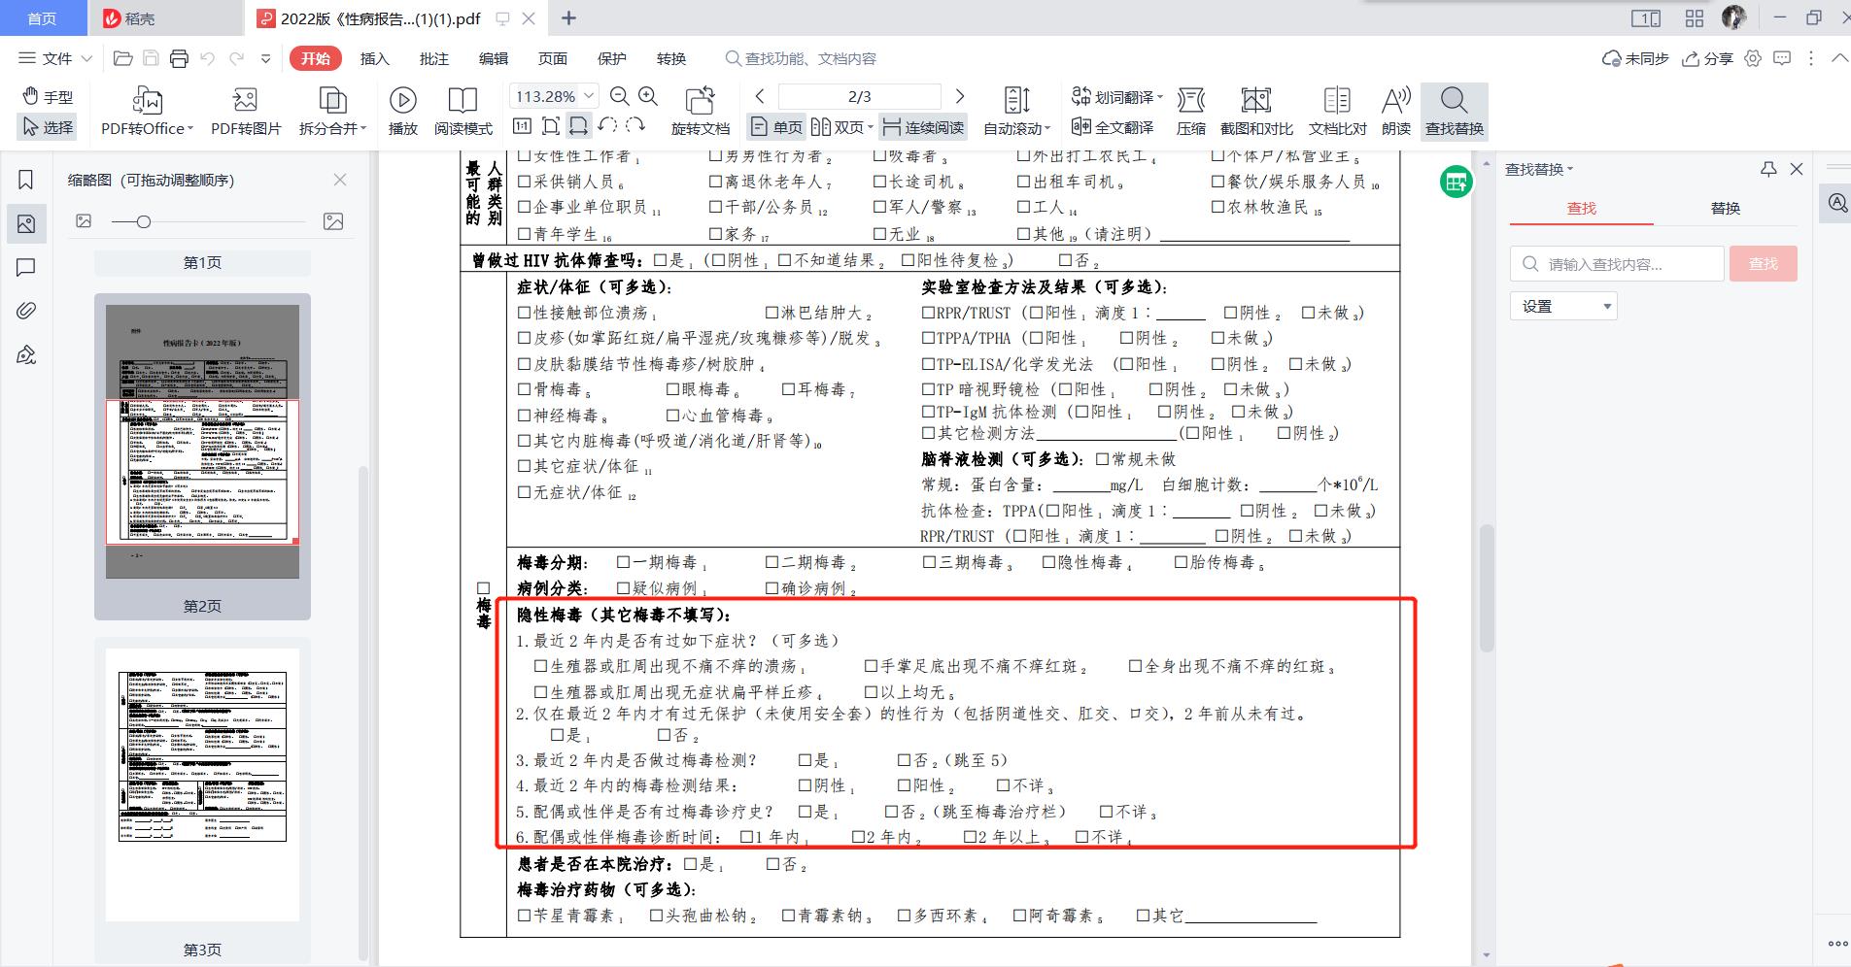1851x967 pixels.
Task: Click the green spreadsheet floating icon
Action: [1456, 182]
